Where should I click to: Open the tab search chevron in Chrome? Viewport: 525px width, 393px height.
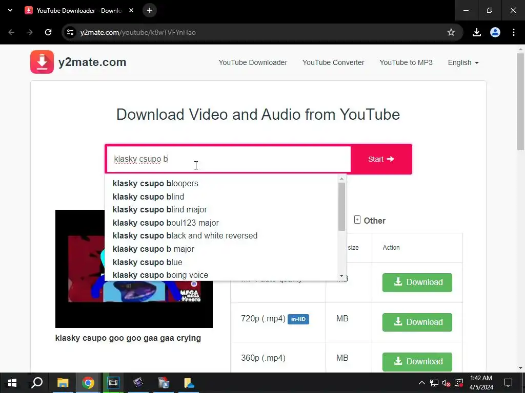click(10, 10)
